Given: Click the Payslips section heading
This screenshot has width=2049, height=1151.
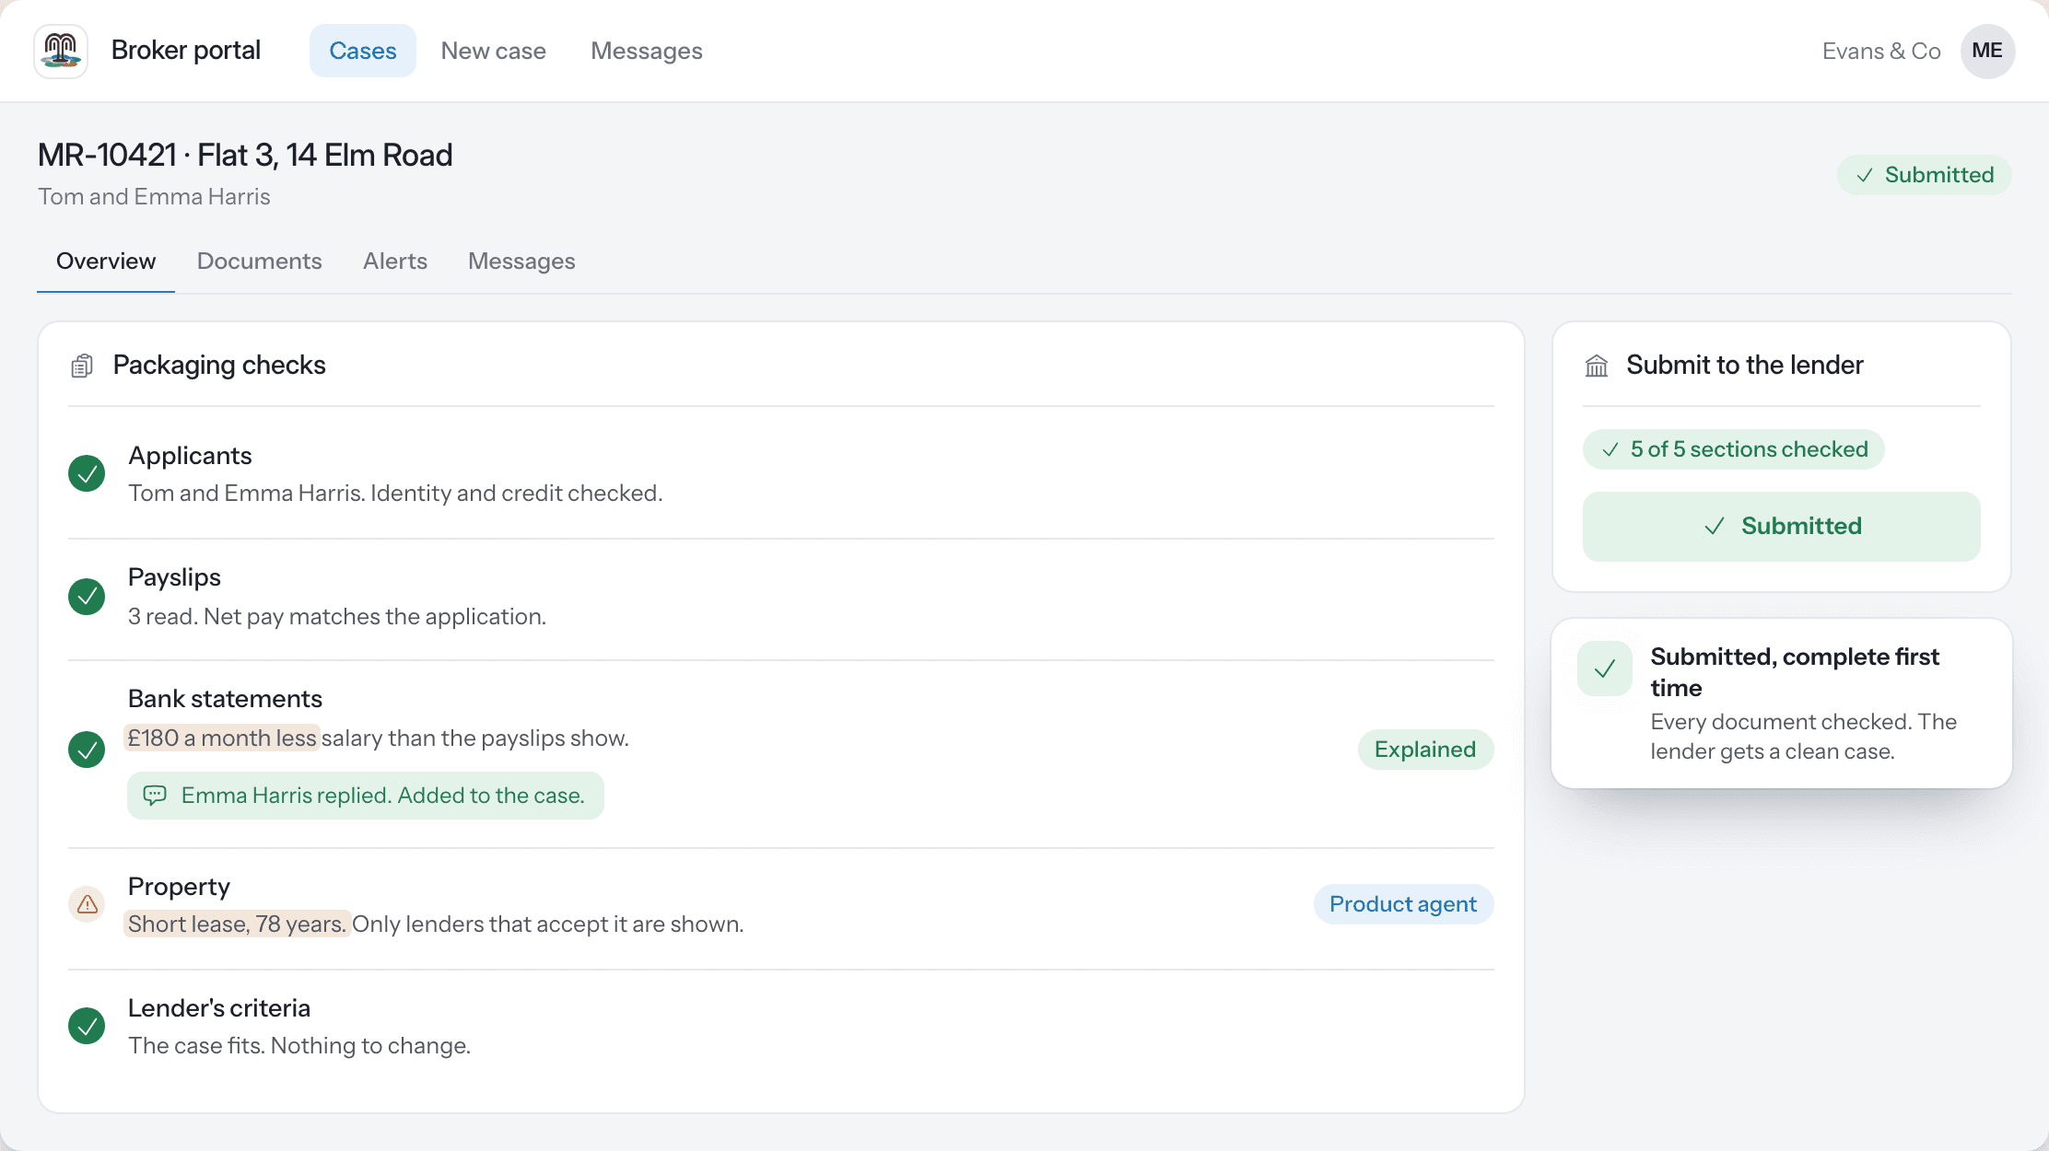Looking at the screenshot, I should pos(174,577).
